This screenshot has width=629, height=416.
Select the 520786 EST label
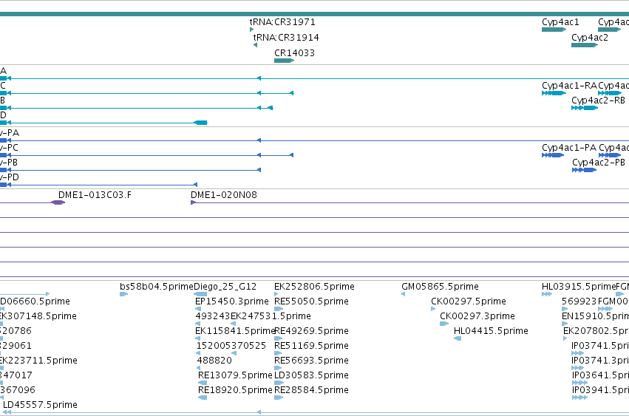tap(16, 331)
